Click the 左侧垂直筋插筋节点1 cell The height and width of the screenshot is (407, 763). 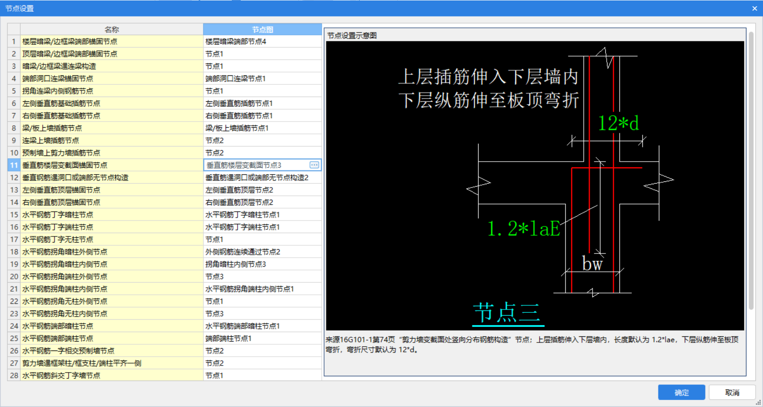262,103
